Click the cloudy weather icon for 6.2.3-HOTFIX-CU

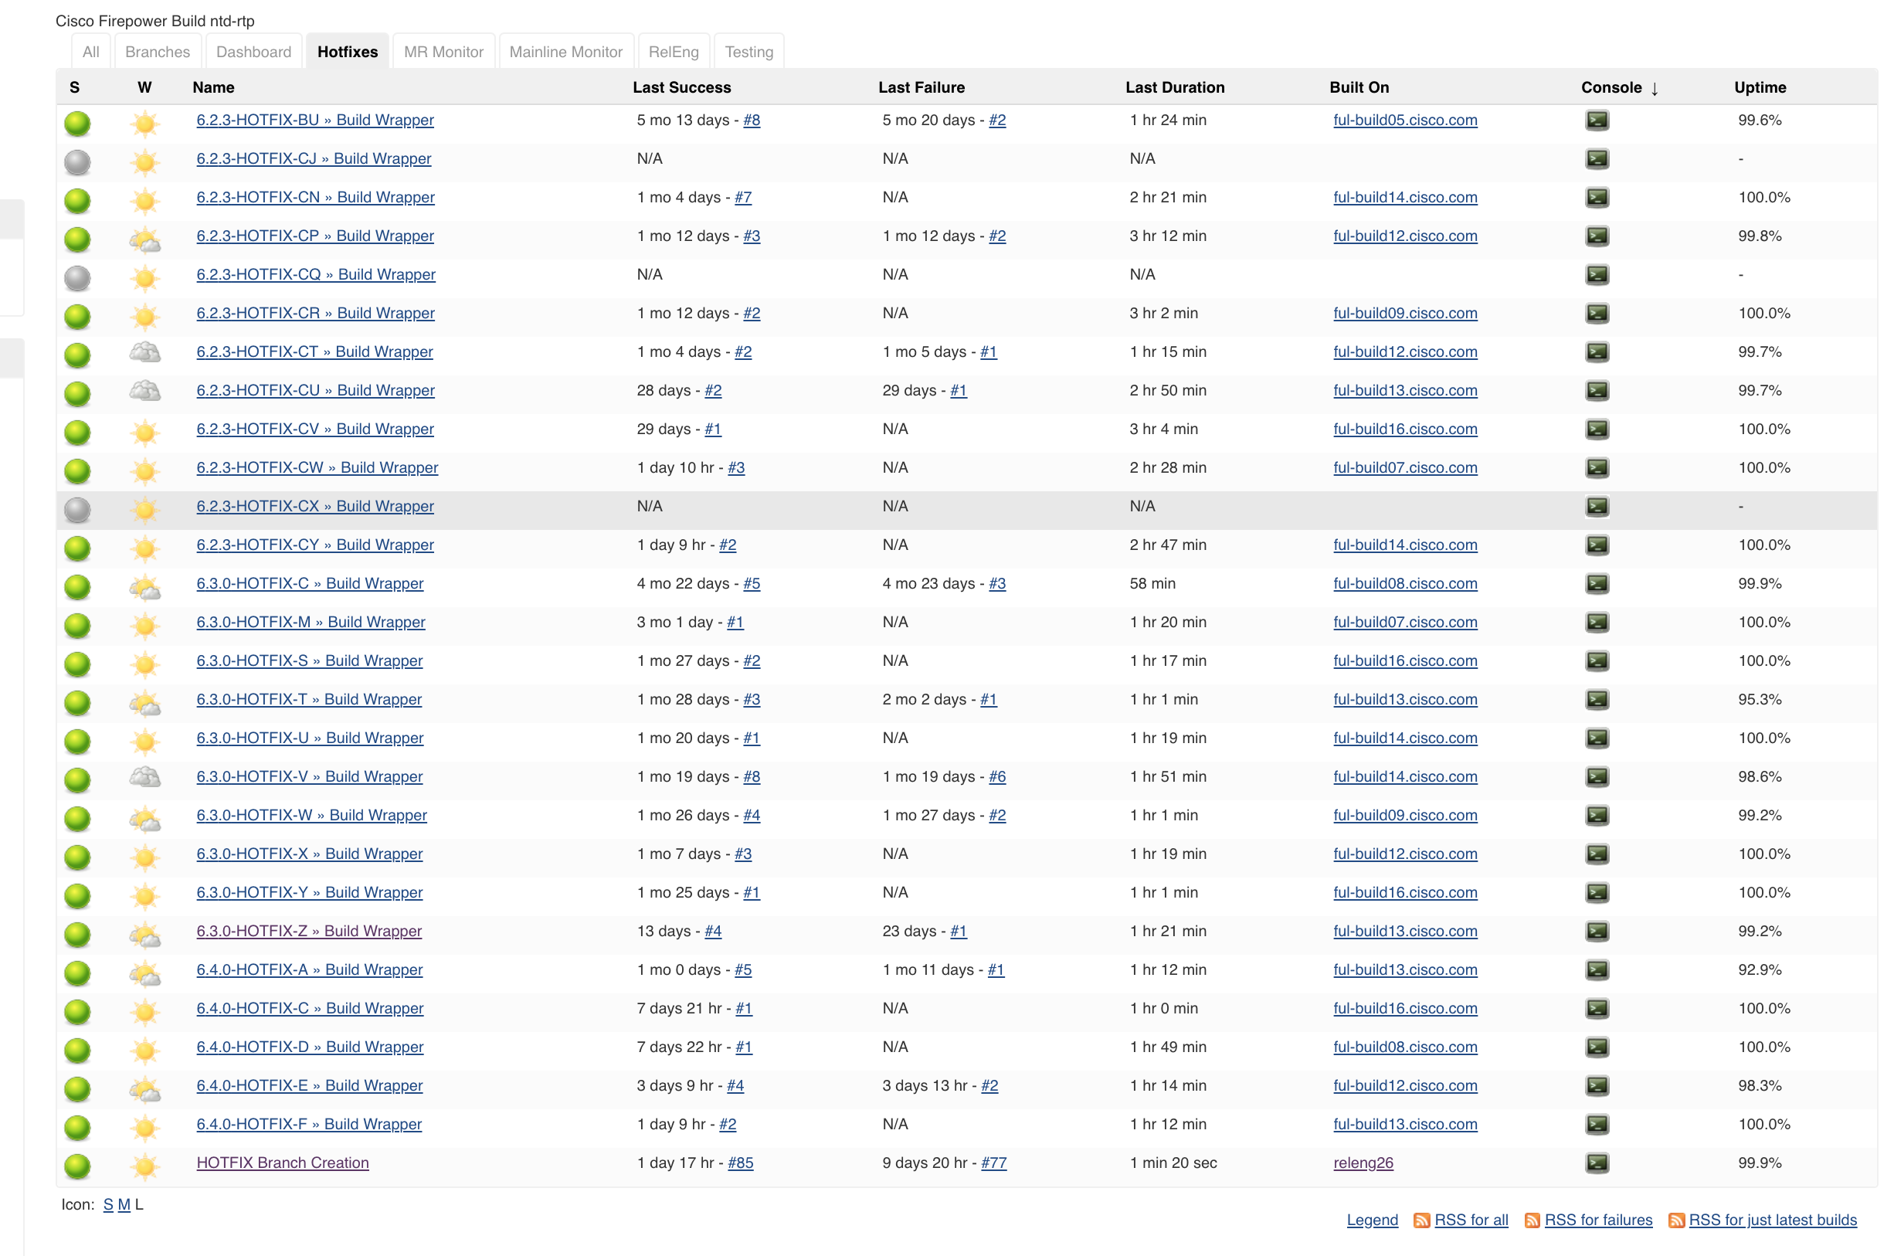pyautogui.click(x=144, y=390)
